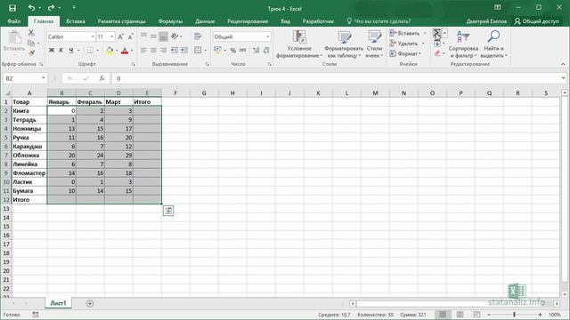
Task: Open the Calibri font name dropdown
Action: (x=93, y=36)
